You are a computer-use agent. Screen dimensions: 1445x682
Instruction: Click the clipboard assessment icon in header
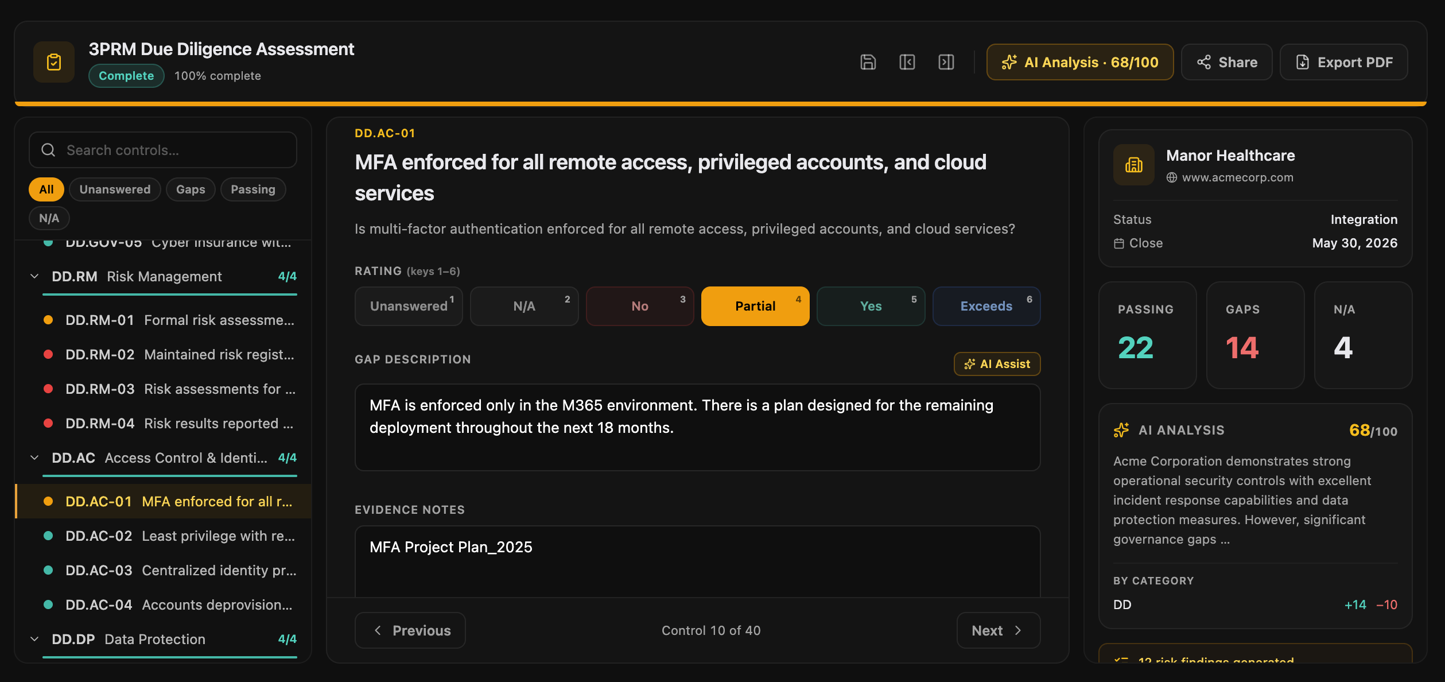(54, 62)
